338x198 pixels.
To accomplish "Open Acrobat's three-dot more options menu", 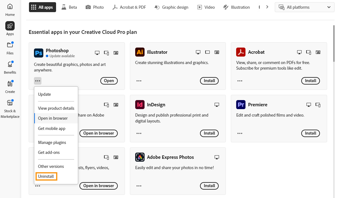I will (x=240, y=81).
